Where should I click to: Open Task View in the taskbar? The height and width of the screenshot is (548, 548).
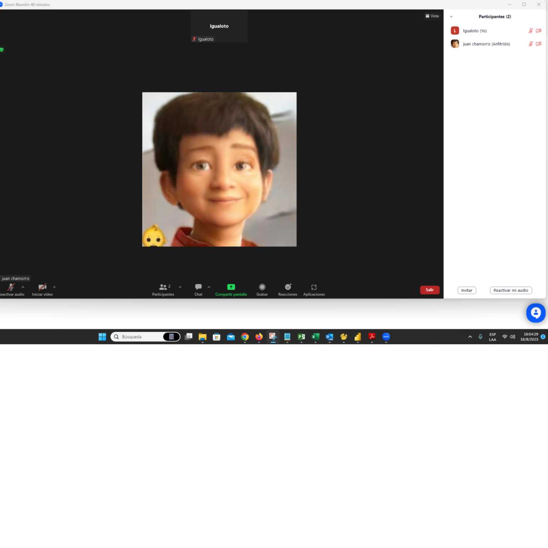pyautogui.click(x=189, y=337)
